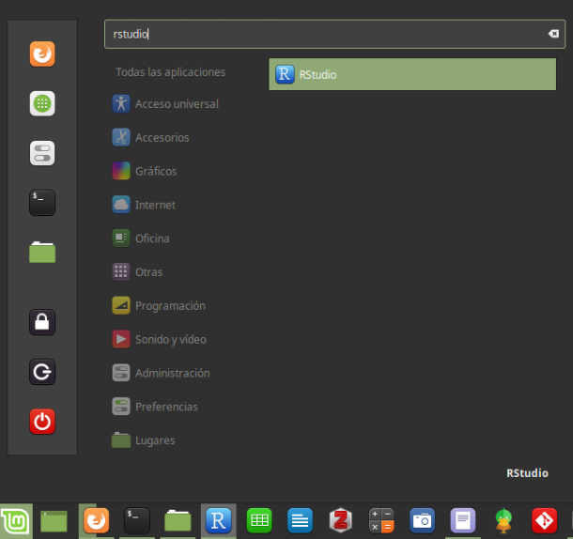Screen dimensions: 573x539
Task: Click the search box containing rstudio
Action: tap(334, 34)
